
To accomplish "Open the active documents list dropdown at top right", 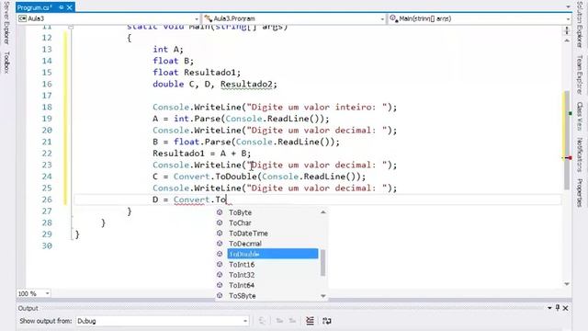I will (x=568, y=7).
